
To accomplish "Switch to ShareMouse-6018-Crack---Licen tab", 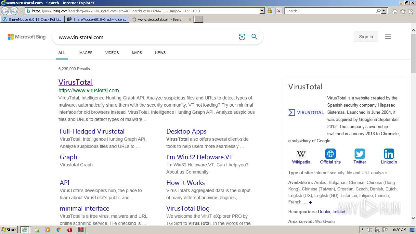I will pos(97,19).
